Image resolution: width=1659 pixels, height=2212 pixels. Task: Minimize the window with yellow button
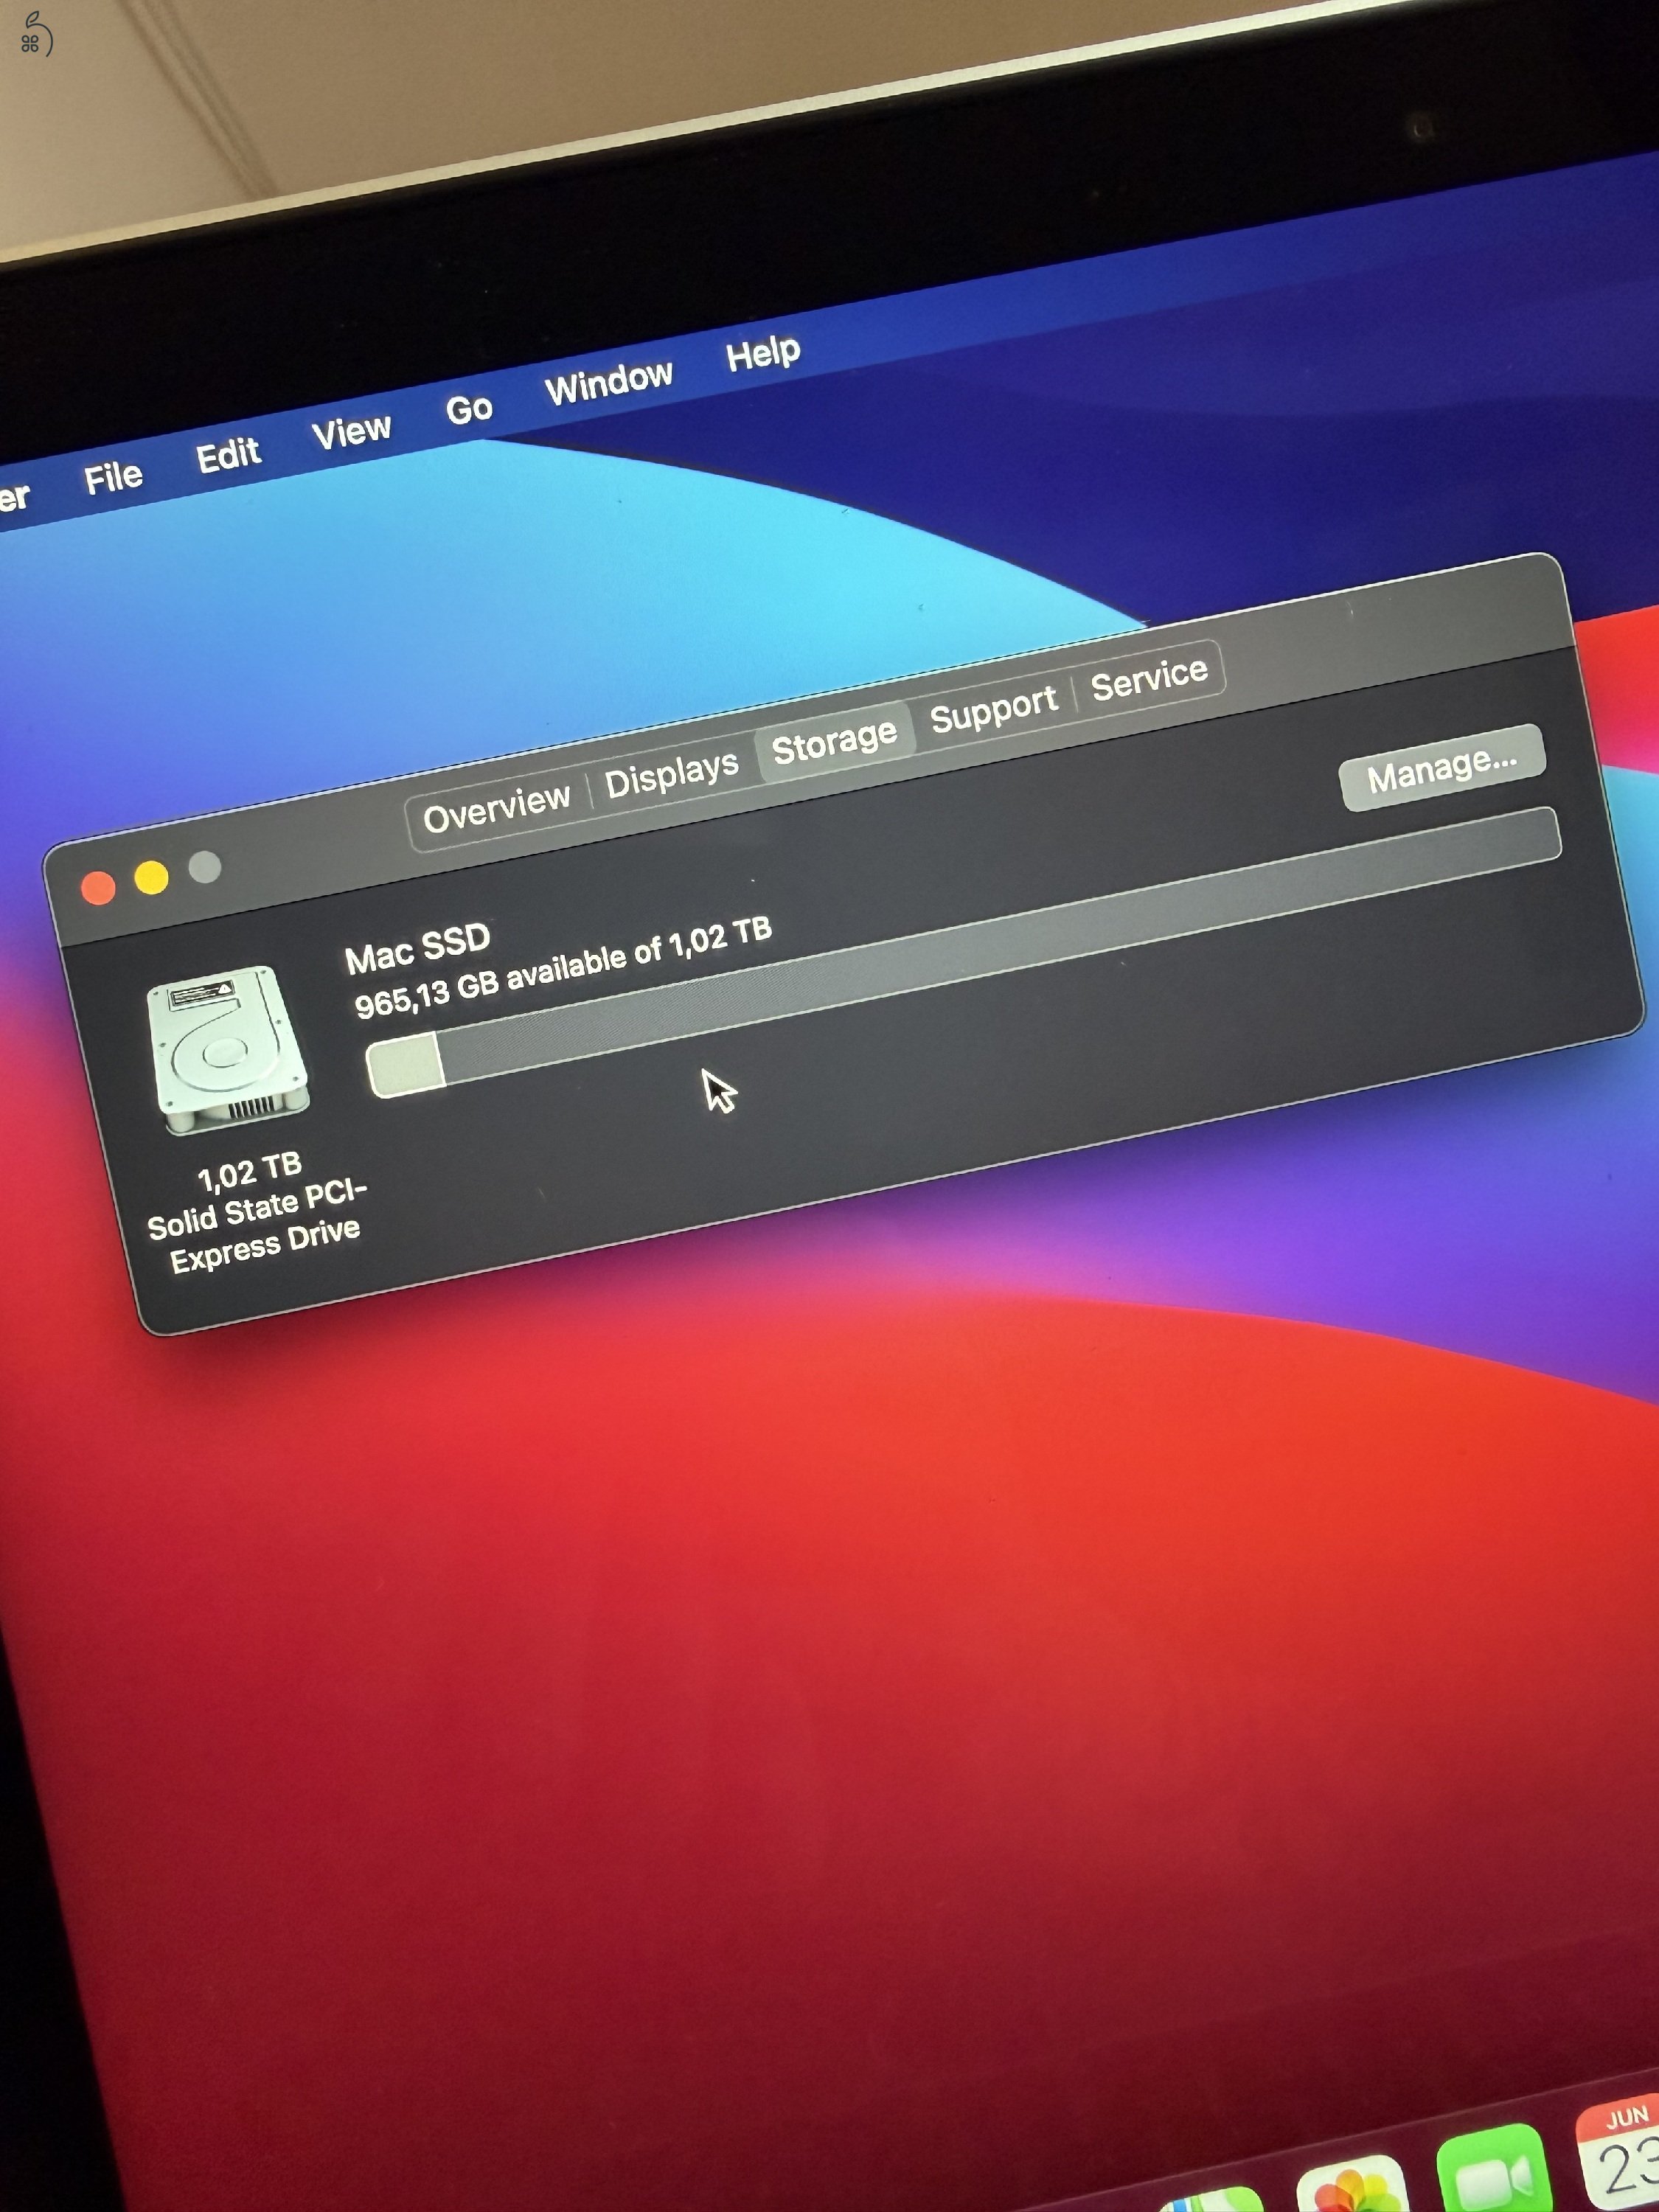[x=152, y=877]
